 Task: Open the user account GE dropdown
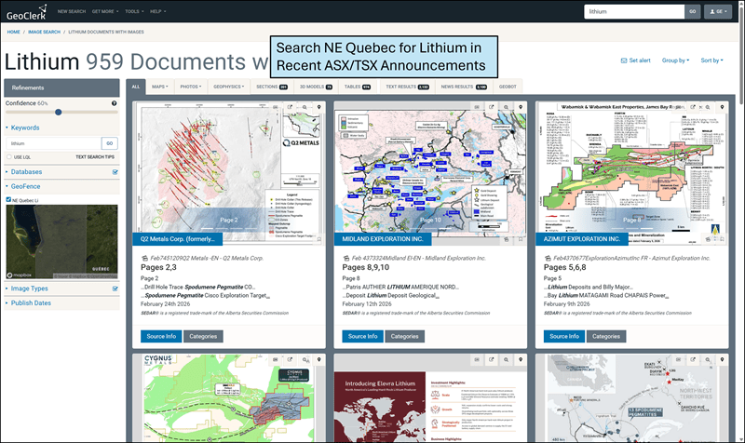(718, 11)
